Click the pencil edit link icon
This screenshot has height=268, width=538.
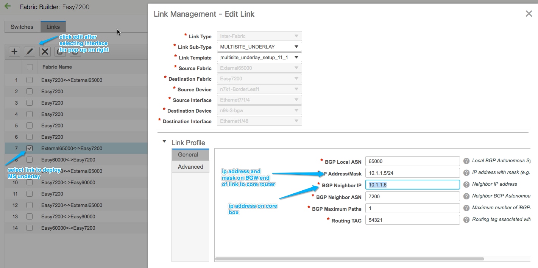30,52
